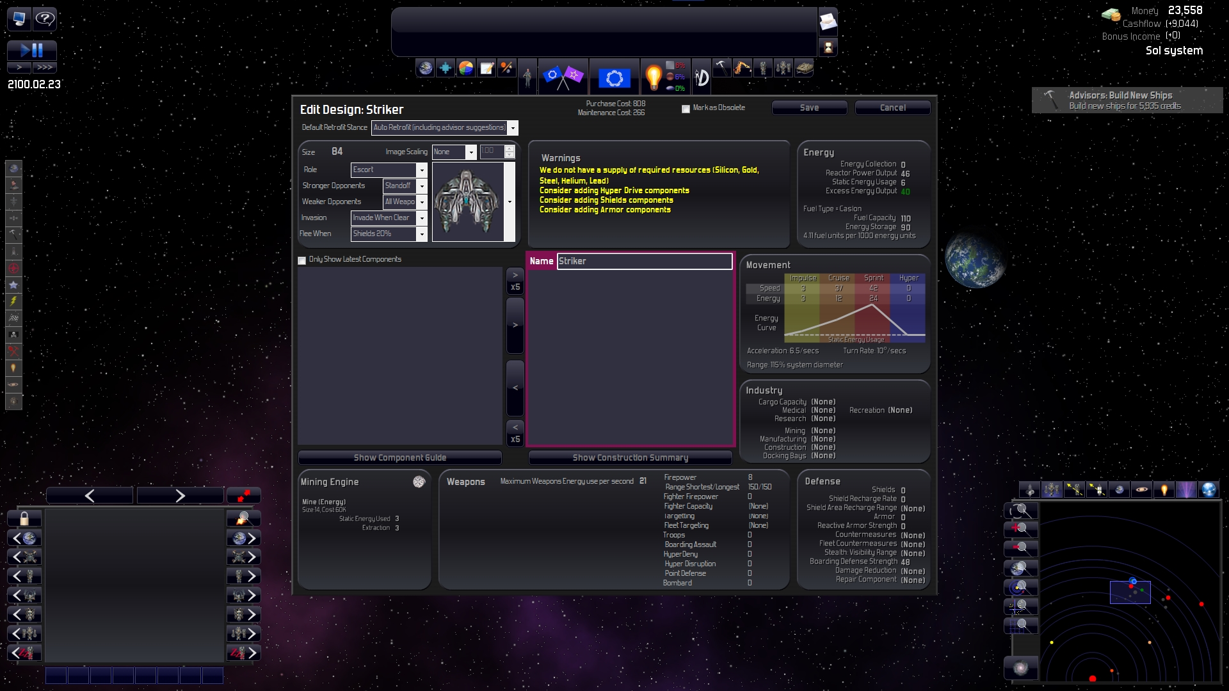1229x691 pixels.
Task: Open the game menu monitor icon
Action: tap(19, 19)
